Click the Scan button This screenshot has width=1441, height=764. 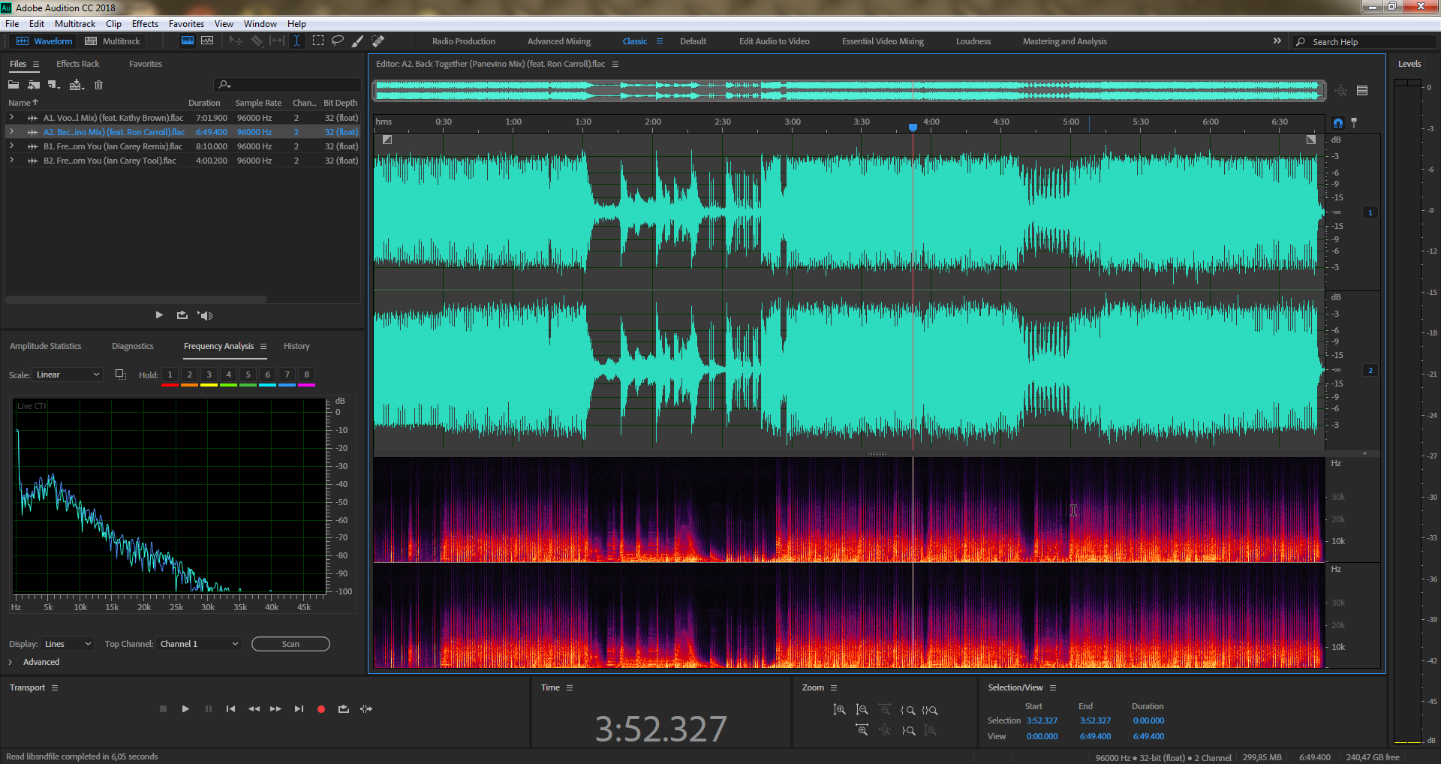[290, 644]
